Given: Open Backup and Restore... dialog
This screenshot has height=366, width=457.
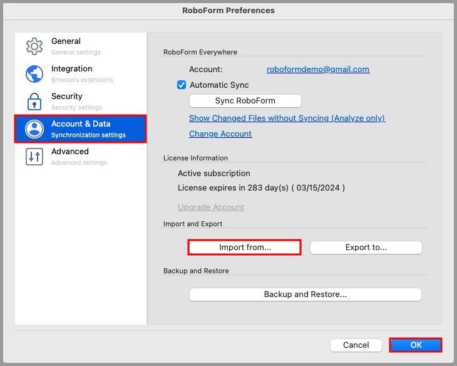Looking at the screenshot, I should tap(305, 295).
